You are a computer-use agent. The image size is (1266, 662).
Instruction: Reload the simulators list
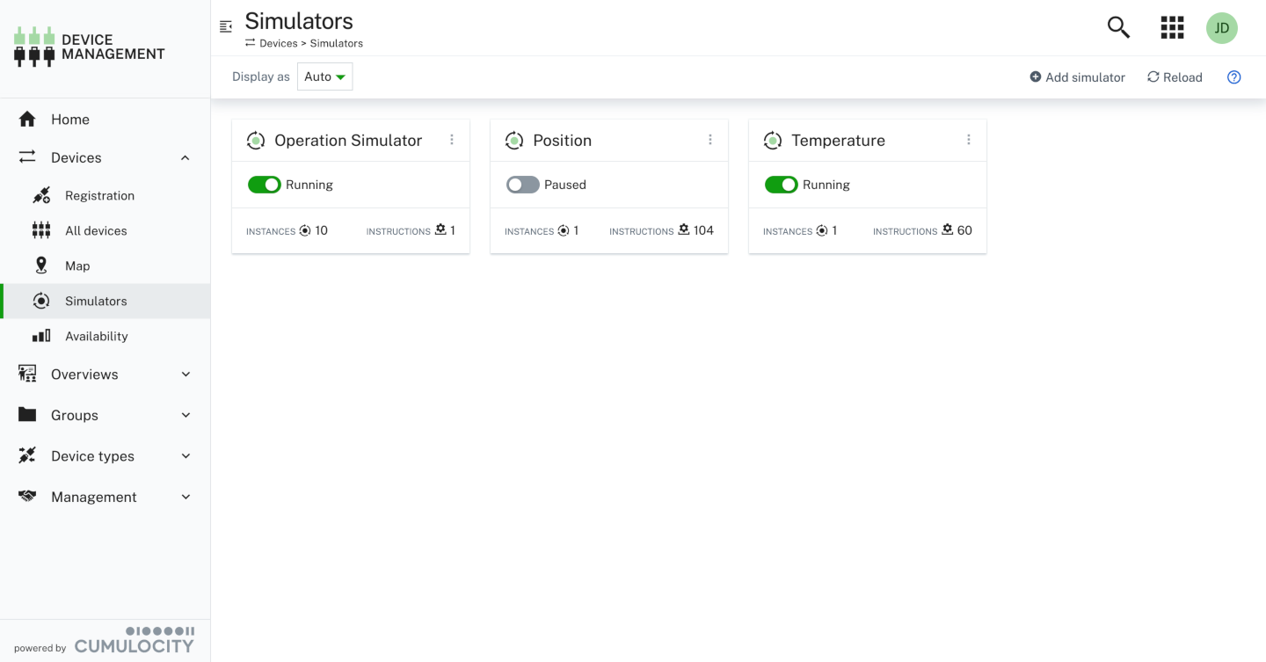pos(1175,77)
